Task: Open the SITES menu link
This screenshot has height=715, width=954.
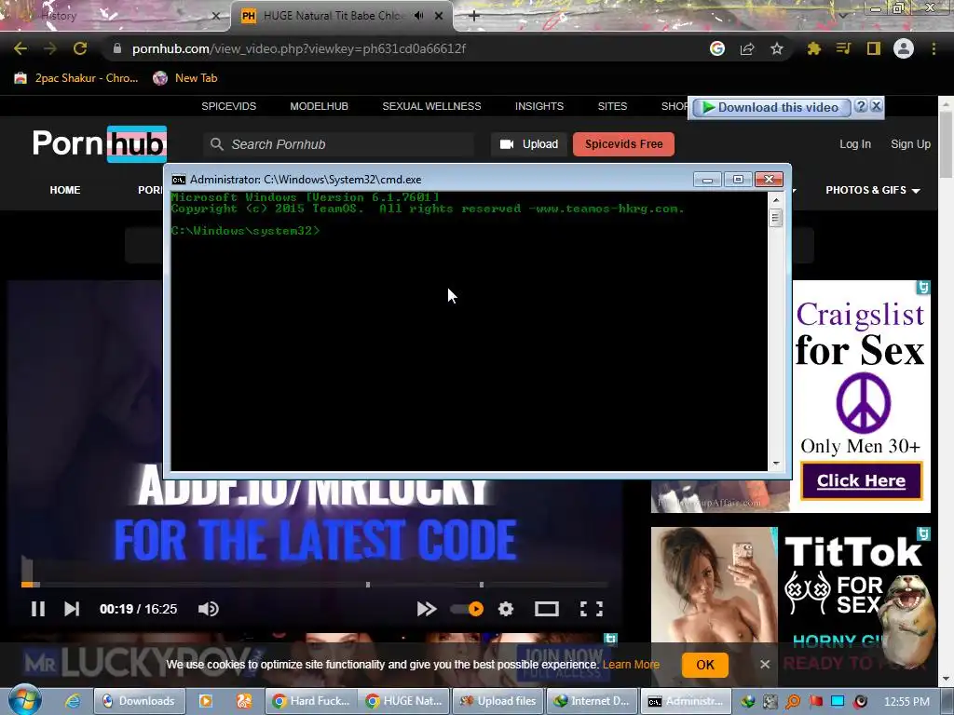Action: (612, 106)
